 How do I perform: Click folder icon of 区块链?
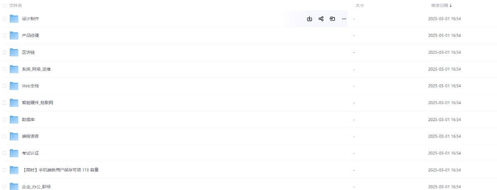tap(14, 52)
